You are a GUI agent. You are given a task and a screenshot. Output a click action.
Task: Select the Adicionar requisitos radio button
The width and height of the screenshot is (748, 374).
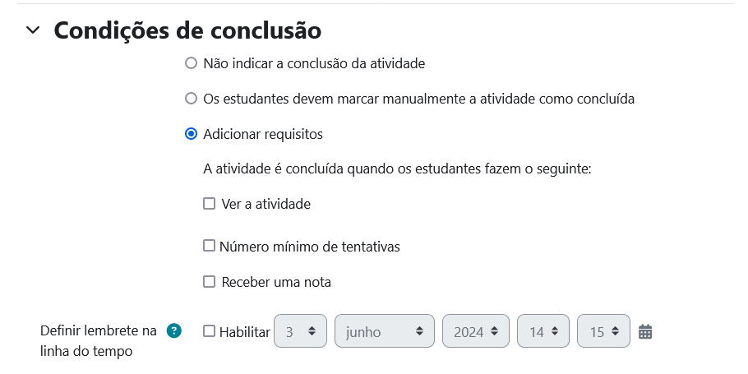[x=192, y=134]
